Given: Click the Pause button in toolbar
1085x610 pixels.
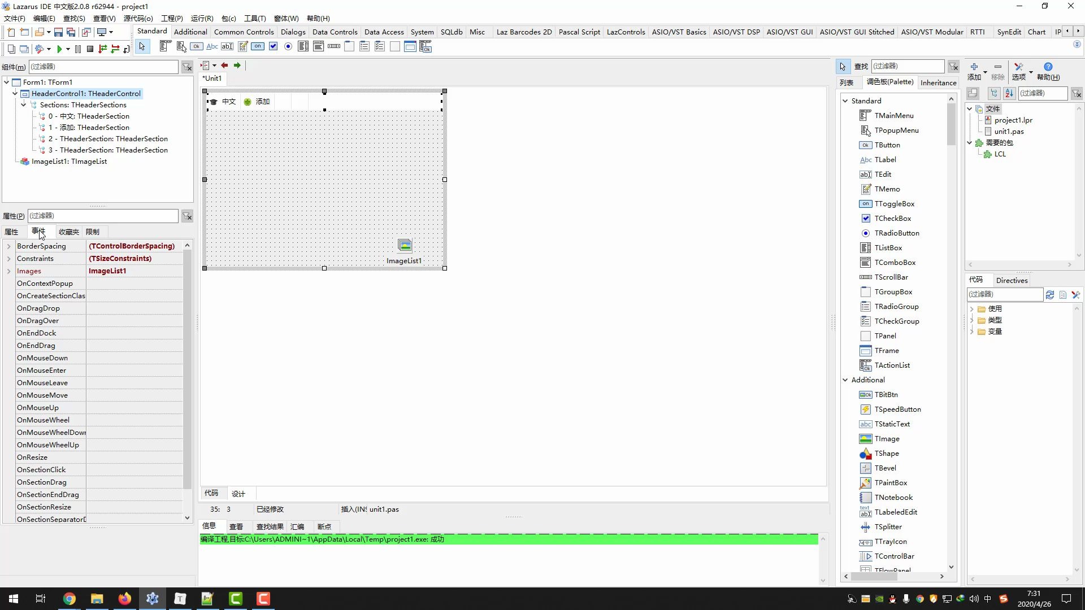Looking at the screenshot, I should tap(78, 49).
